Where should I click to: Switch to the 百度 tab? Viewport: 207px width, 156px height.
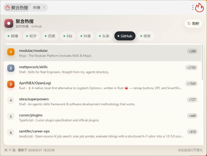(50, 36)
